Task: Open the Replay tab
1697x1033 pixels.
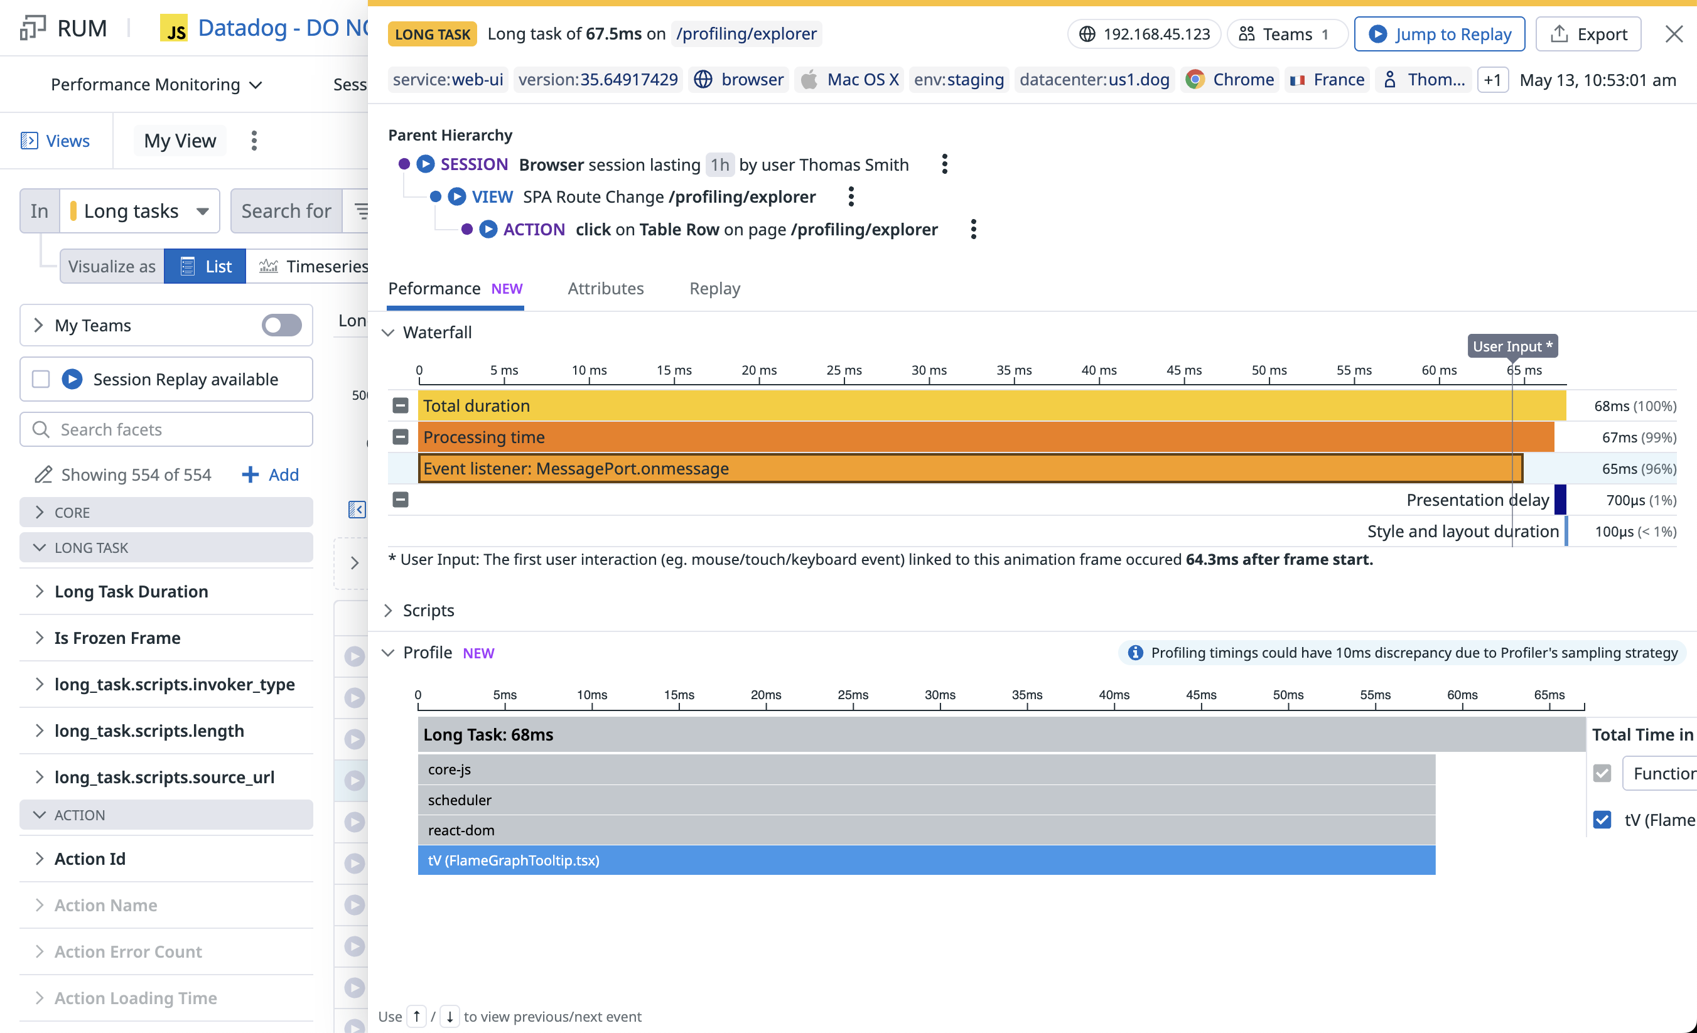Action: click(714, 288)
